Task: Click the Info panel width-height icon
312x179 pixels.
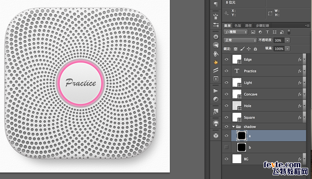Action: pos(270,13)
